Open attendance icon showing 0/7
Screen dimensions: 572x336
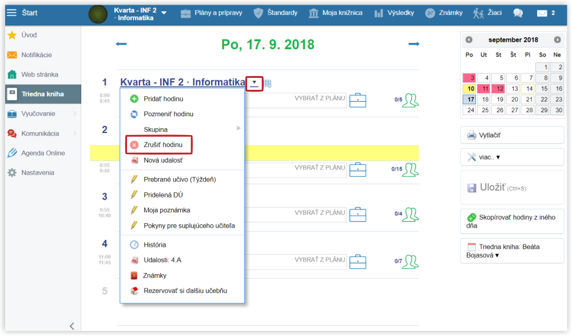410,262
